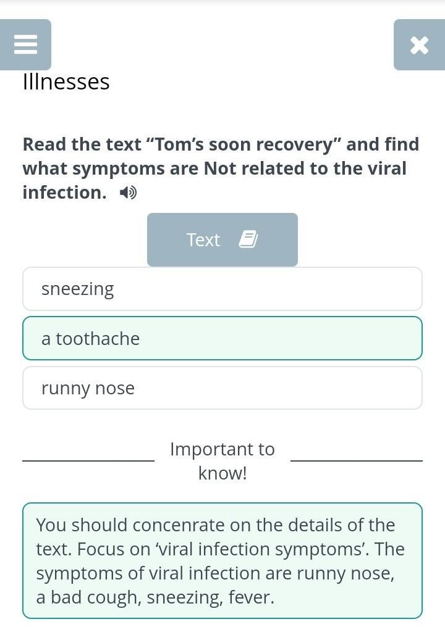Click the "Illnesses" page title
Viewport: 445px width, 635px height.
click(66, 81)
